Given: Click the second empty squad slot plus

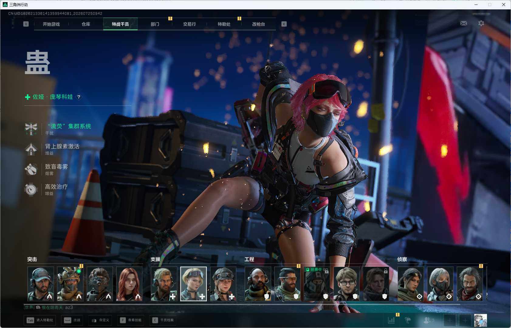Looking at the screenshot, I should (x=465, y=320).
